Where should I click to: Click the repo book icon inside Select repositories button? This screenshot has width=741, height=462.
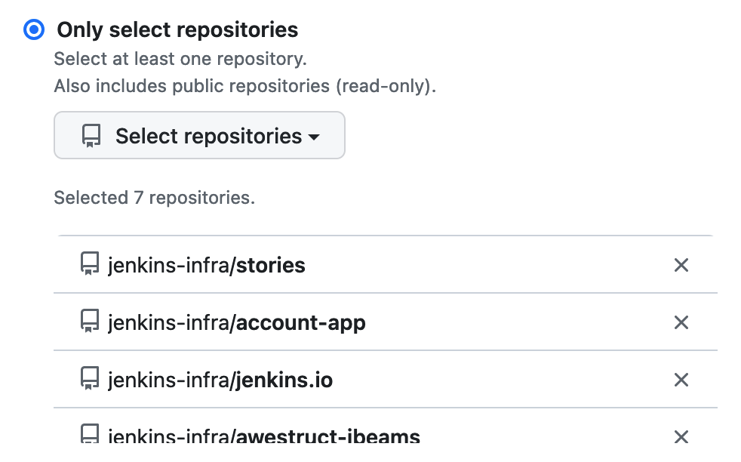(91, 135)
